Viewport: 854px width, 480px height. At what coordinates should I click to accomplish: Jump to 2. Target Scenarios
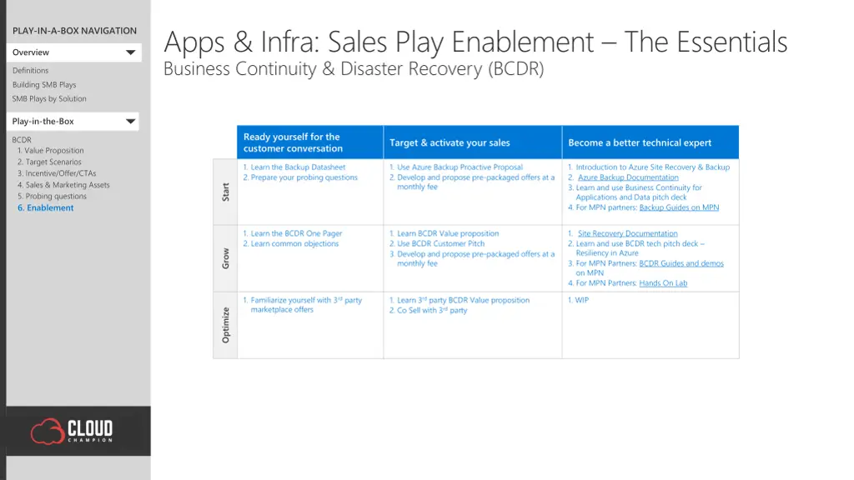pos(50,162)
